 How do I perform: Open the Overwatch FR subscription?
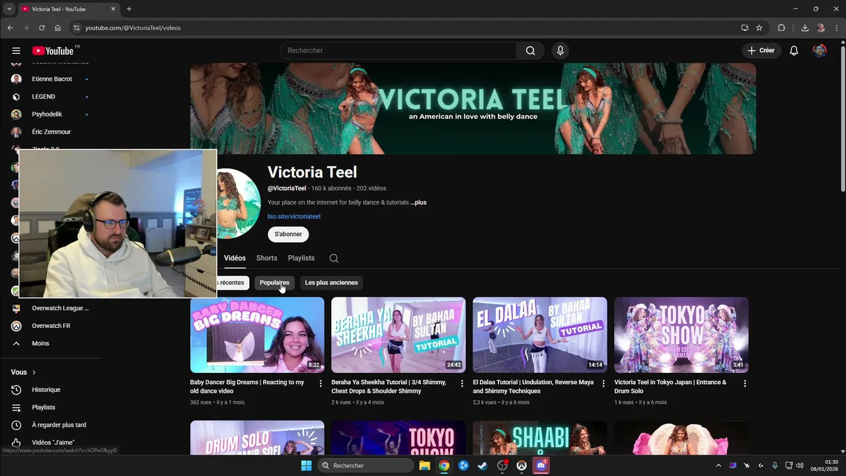(x=51, y=326)
